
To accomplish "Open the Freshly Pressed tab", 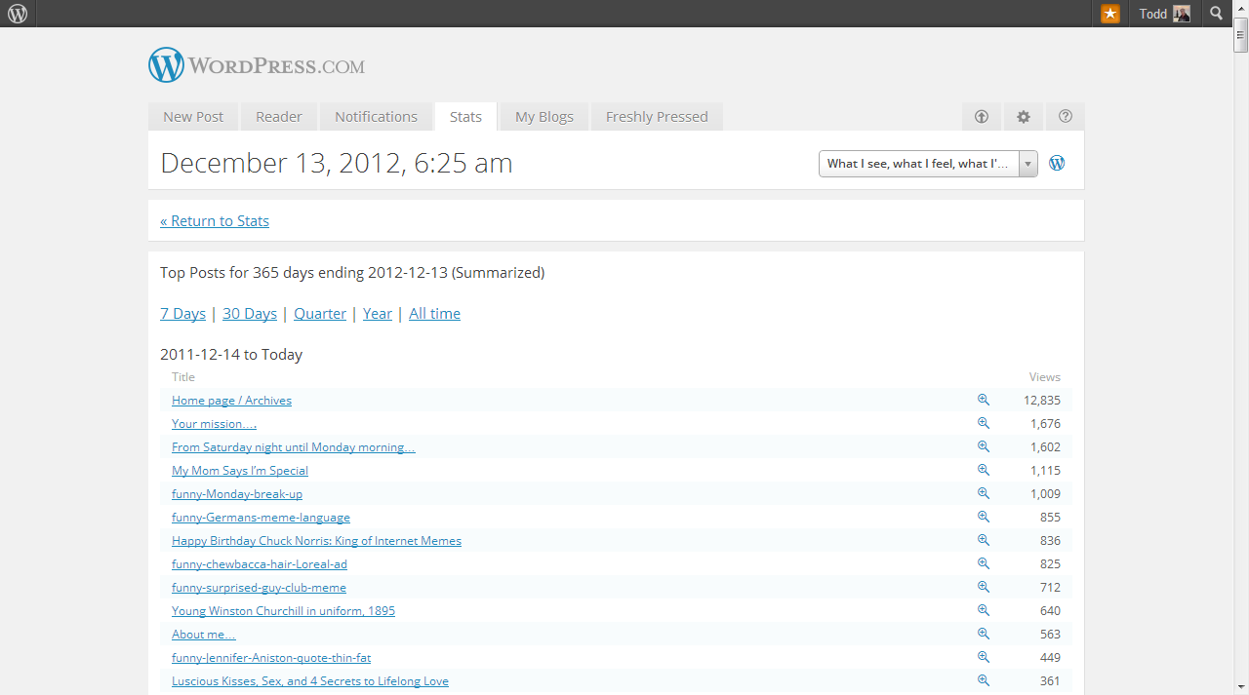I will pyautogui.click(x=657, y=117).
